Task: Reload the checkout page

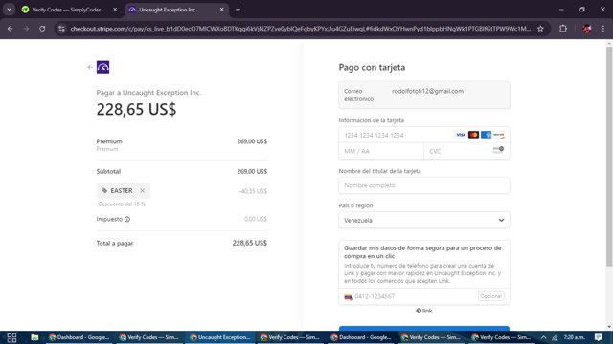Action: [x=42, y=29]
